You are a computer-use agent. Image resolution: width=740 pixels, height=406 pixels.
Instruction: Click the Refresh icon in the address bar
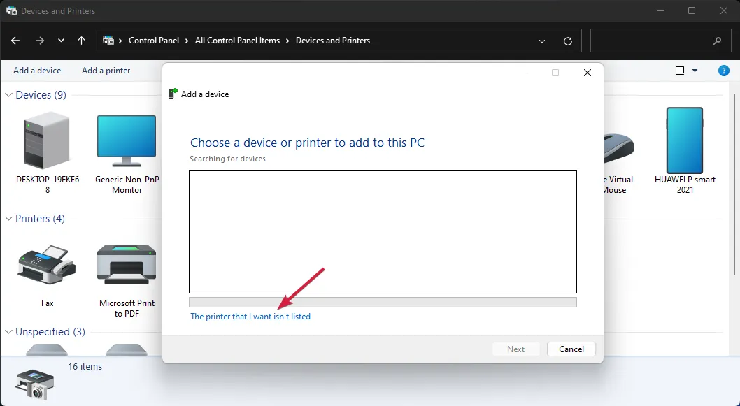[568, 41]
